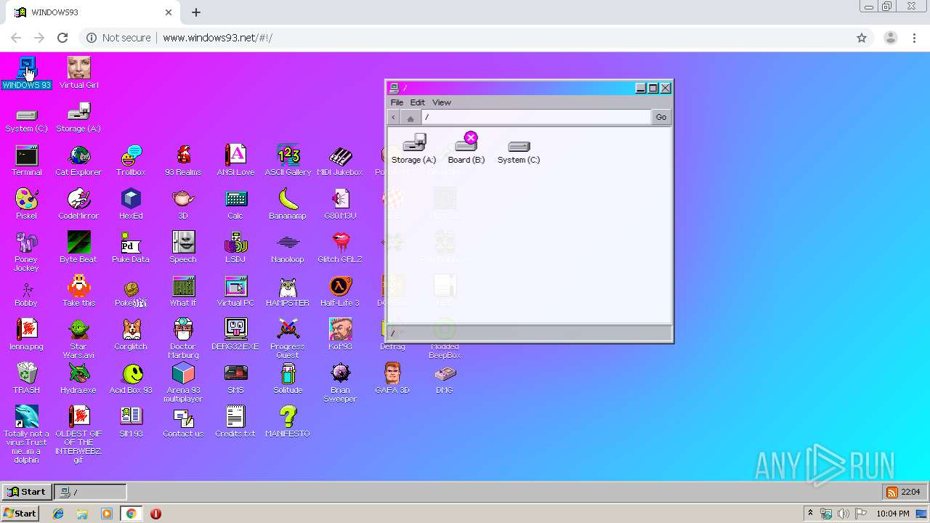
Task: Launch Doctor Marburg icon
Action: coord(183,339)
